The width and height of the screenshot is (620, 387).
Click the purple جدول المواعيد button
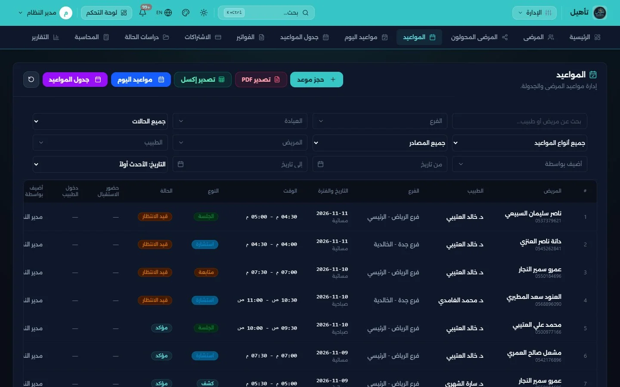point(75,80)
